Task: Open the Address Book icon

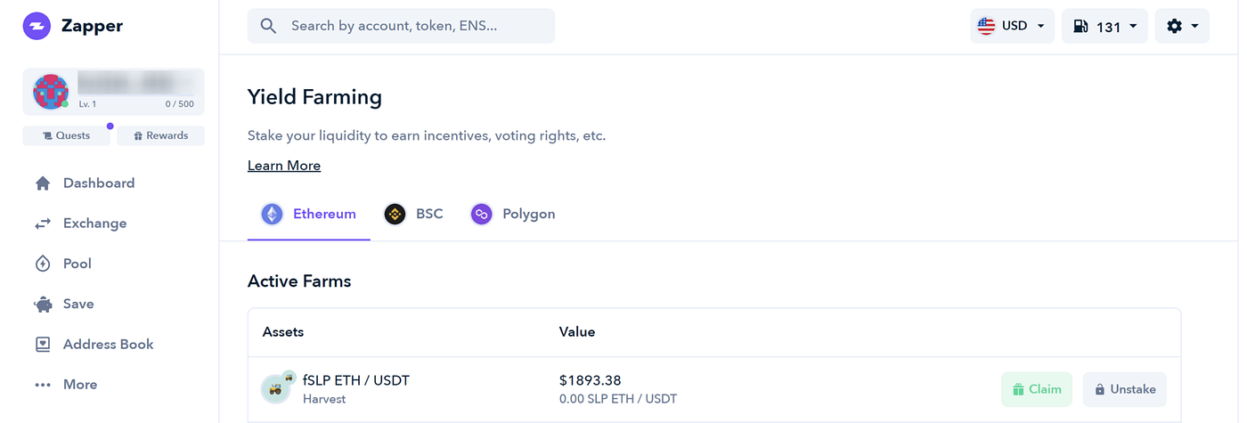Action: click(43, 345)
